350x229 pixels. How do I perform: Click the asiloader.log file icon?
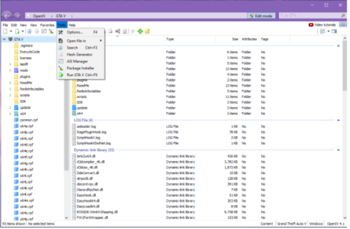pos(74,126)
